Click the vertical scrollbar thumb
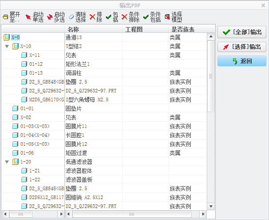This screenshot has height=220, width=269. (211, 76)
